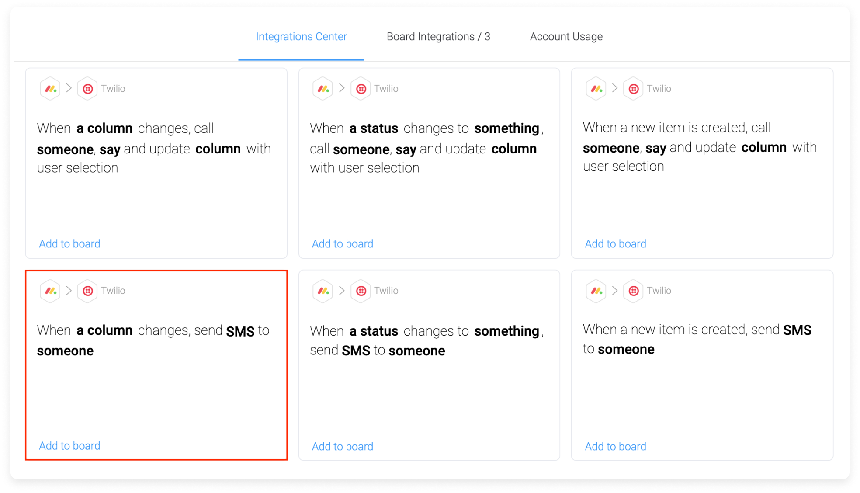Image resolution: width=860 pixels, height=493 pixels.
Task: Click monday.com icon in highlighted SMS card
Action: point(51,291)
